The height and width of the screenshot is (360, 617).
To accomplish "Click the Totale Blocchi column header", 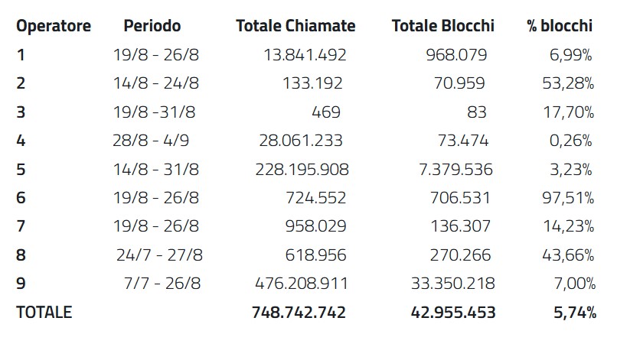I will (442, 26).
